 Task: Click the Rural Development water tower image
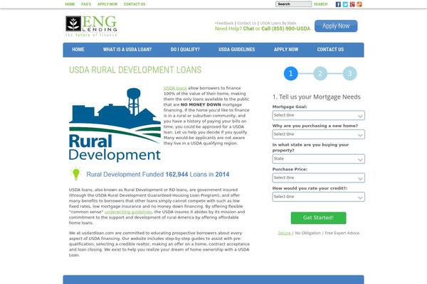(x=115, y=125)
